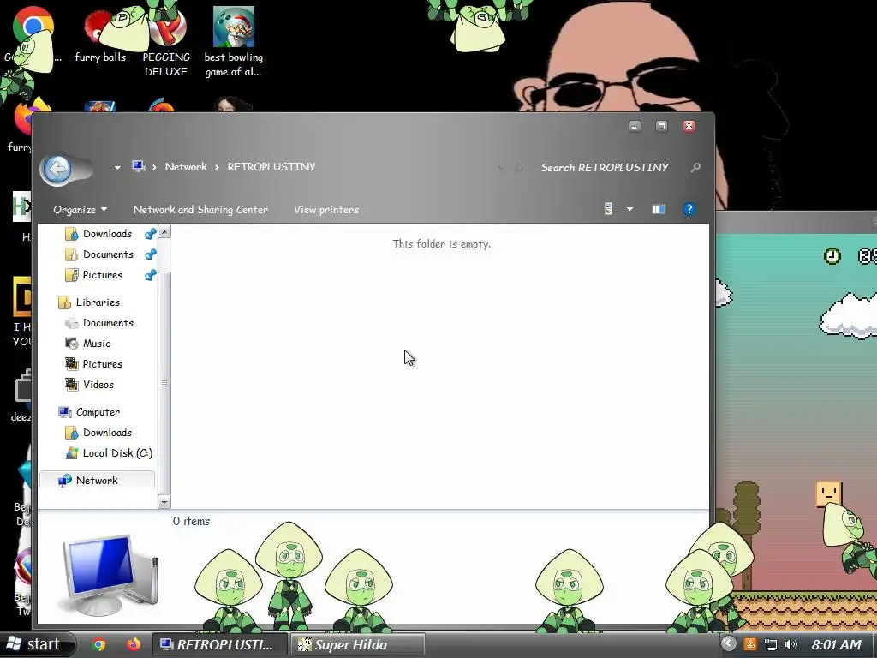Click the navigation pane scroll down arrow

coord(164,502)
